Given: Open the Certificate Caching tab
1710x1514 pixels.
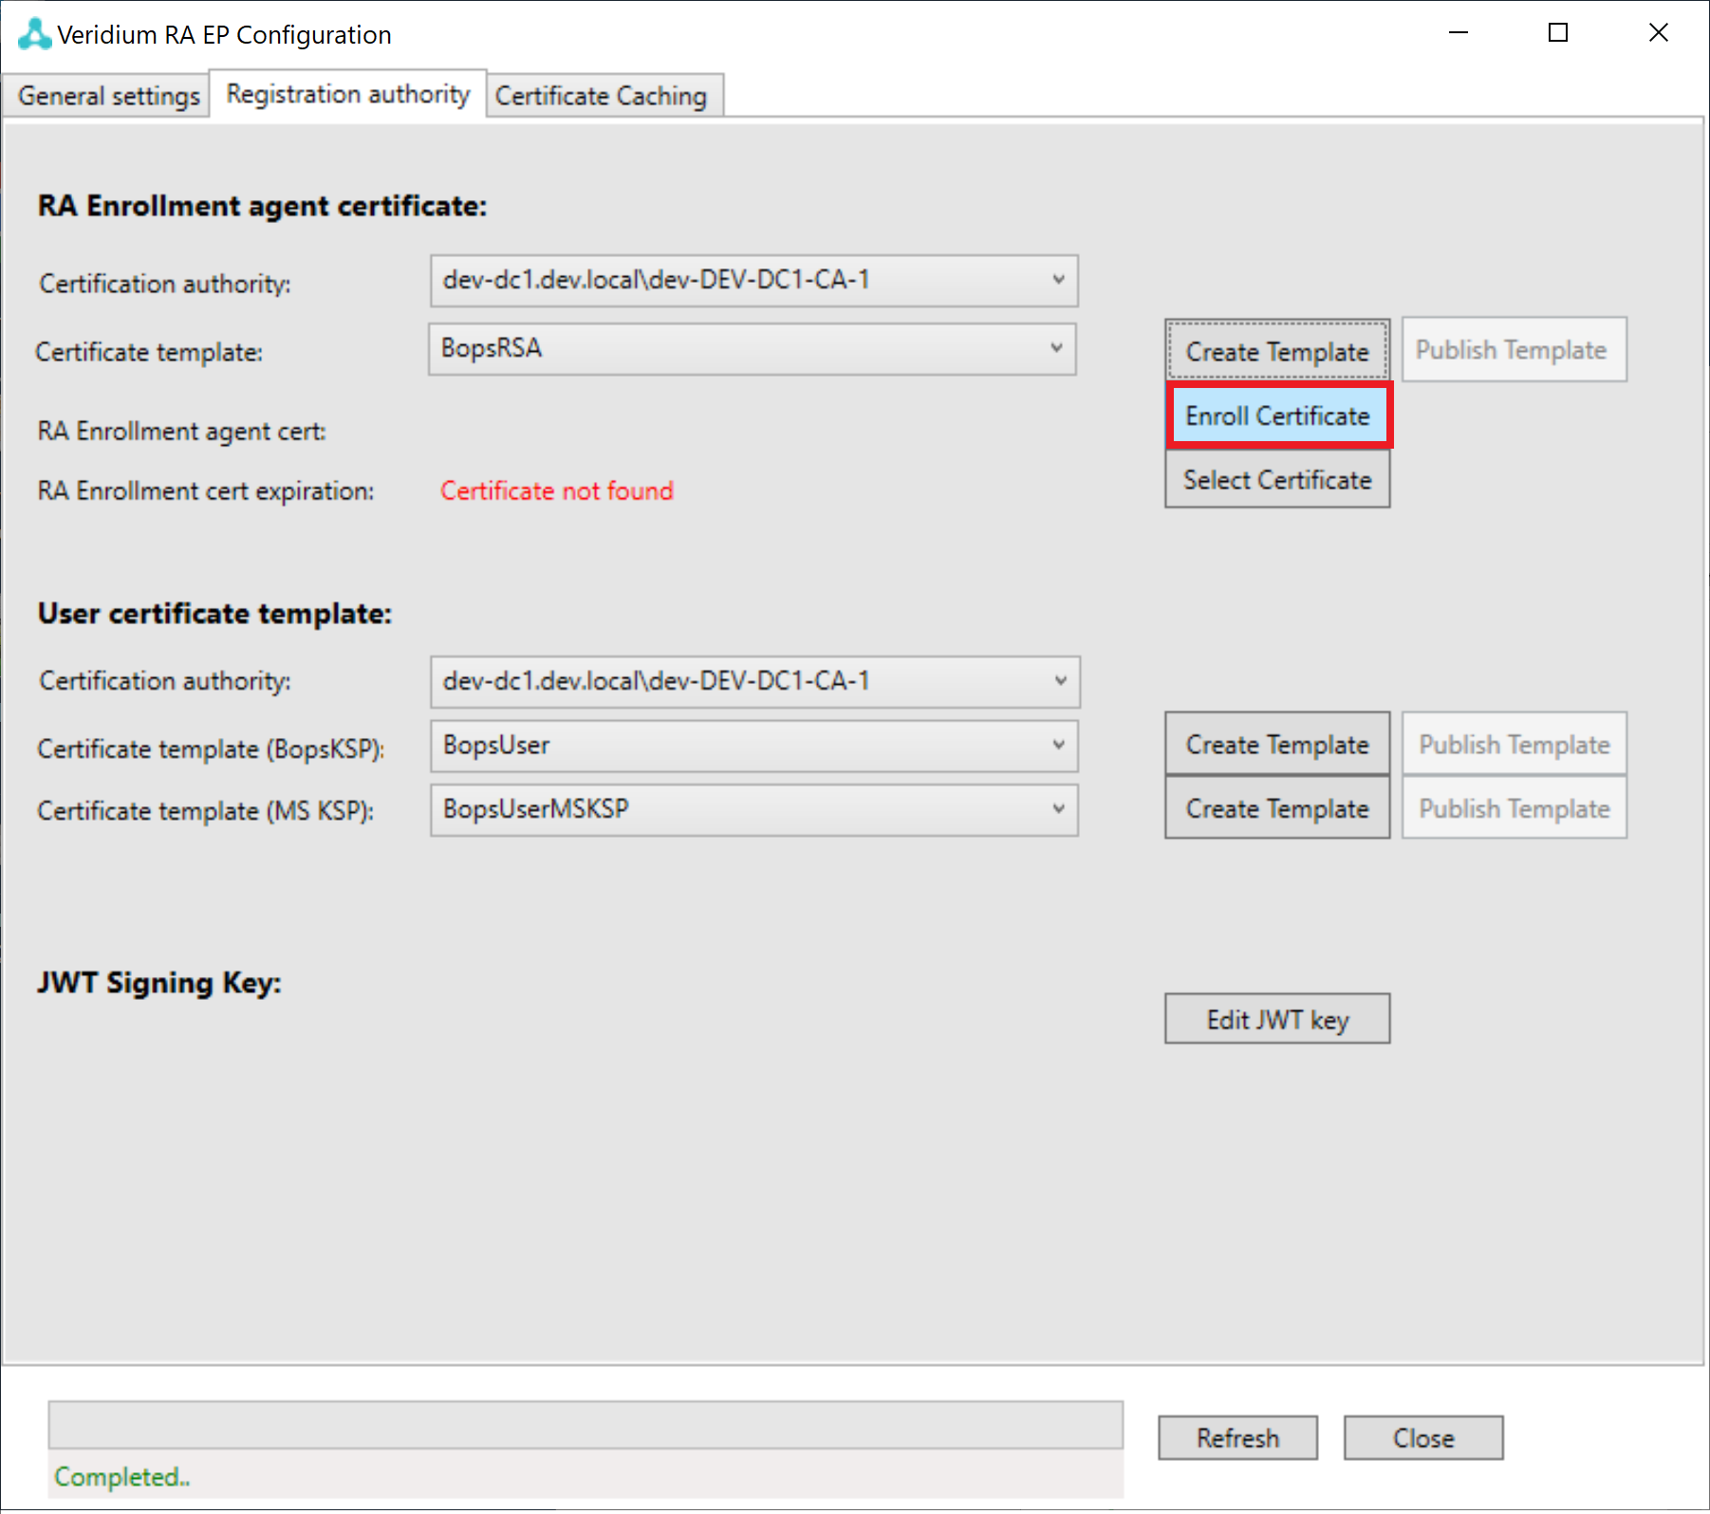Looking at the screenshot, I should click(601, 96).
